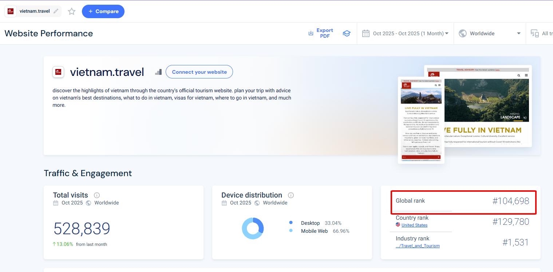
Task: Click the info icon beside Device distribution
Action: pyautogui.click(x=291, y=195)
